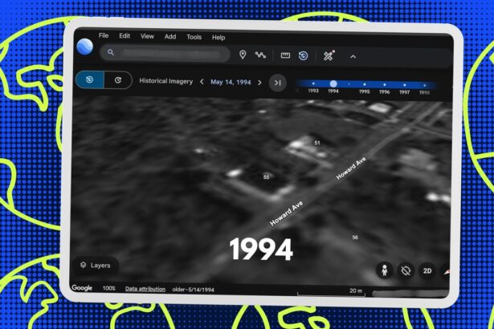Screen dimensions: 494x329
Task: Select the timelapse mode toggle
Action: [118, 80]
